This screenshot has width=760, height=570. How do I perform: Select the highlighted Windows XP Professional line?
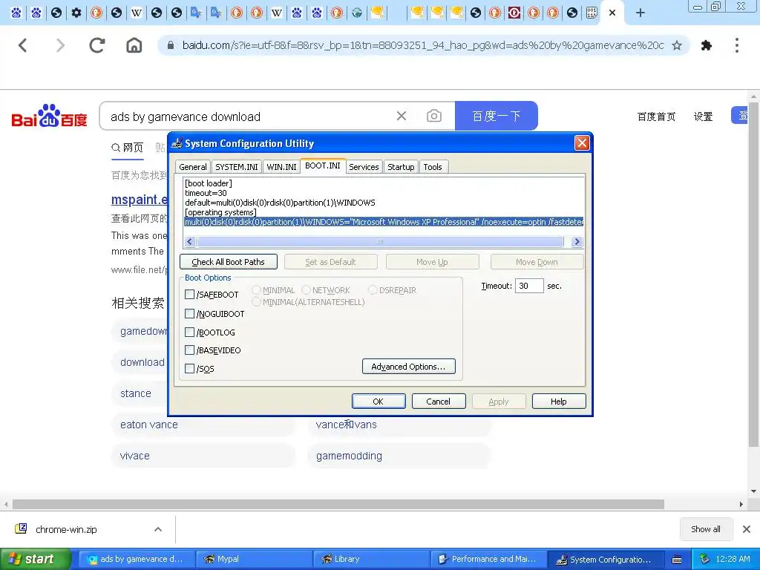click(x=384, y=222)
